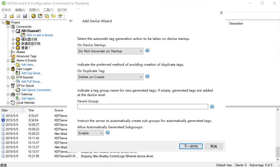
Task: Click the Local Historian icon
Action: 13,103
